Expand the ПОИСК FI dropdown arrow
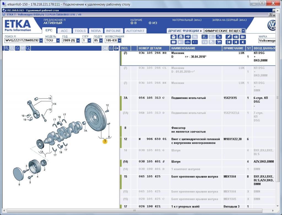 pos(41,40)
